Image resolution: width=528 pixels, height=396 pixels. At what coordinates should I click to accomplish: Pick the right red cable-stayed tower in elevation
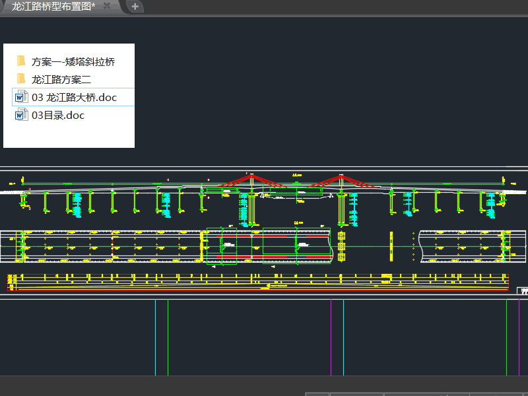click(x=340, y=180)
